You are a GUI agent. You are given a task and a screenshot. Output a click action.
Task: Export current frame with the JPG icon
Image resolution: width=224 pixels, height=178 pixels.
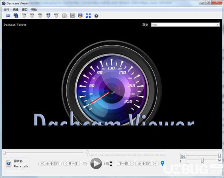click(48, 15)
